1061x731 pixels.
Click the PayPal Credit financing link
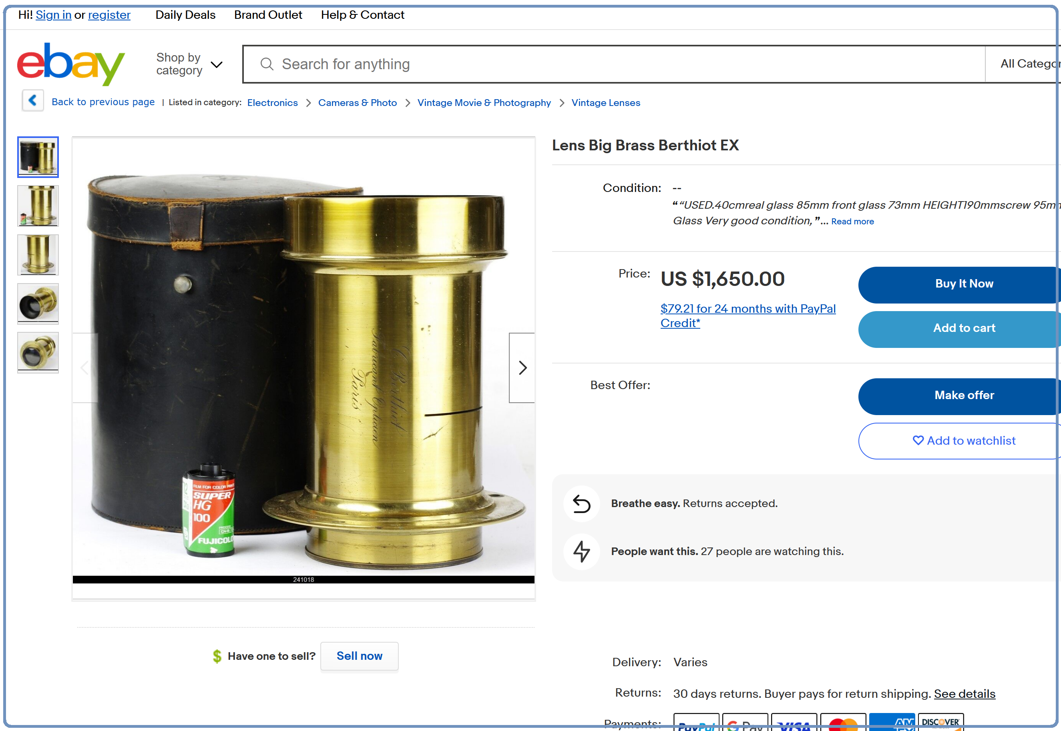tap(748, 316)
